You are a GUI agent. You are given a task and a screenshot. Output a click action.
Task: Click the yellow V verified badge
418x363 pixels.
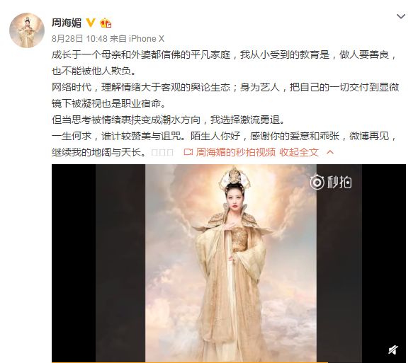(x=91, y=23)
